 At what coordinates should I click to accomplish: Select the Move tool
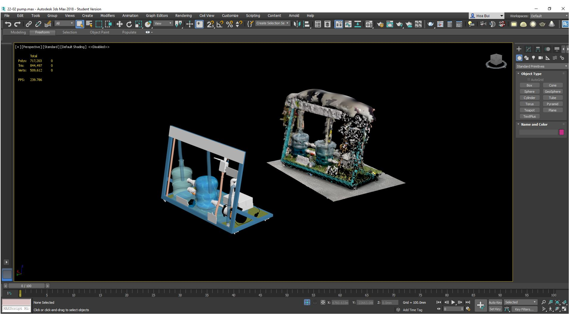tap(119, 24)
